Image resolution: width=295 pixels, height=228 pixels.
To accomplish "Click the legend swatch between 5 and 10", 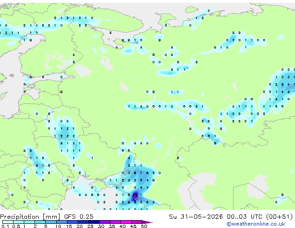I will [x=51, y=222].
